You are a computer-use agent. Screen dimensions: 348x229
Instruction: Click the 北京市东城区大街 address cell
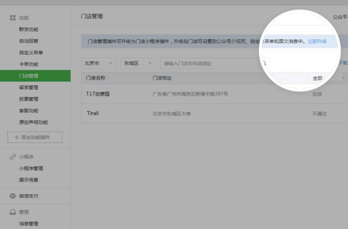coord(172,114)
